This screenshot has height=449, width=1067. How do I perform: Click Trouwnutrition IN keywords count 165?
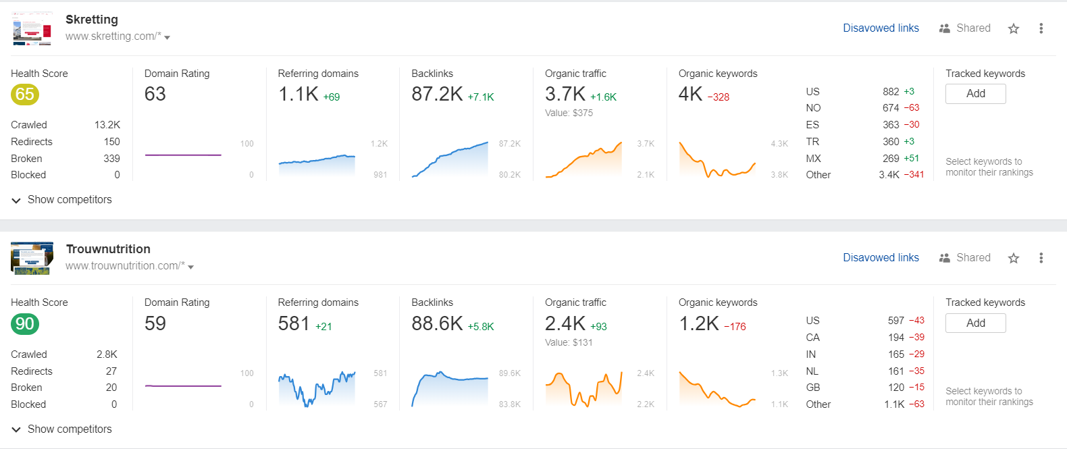click(896, 354)
